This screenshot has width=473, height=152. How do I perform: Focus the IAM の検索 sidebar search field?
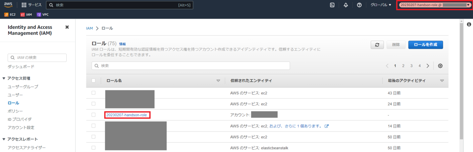click(x=37, y=58)
